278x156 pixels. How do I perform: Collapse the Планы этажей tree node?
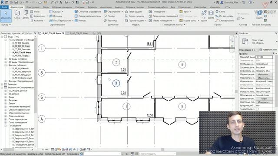click(6, 40)
